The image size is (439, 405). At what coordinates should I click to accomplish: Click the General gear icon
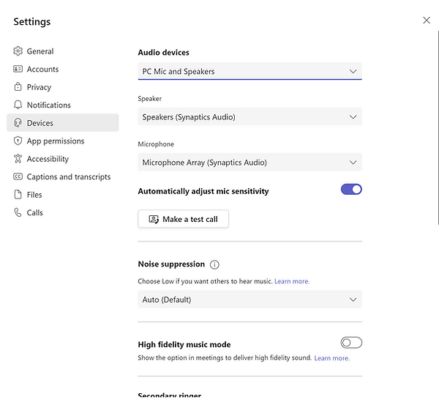click(x=18, y=51)
